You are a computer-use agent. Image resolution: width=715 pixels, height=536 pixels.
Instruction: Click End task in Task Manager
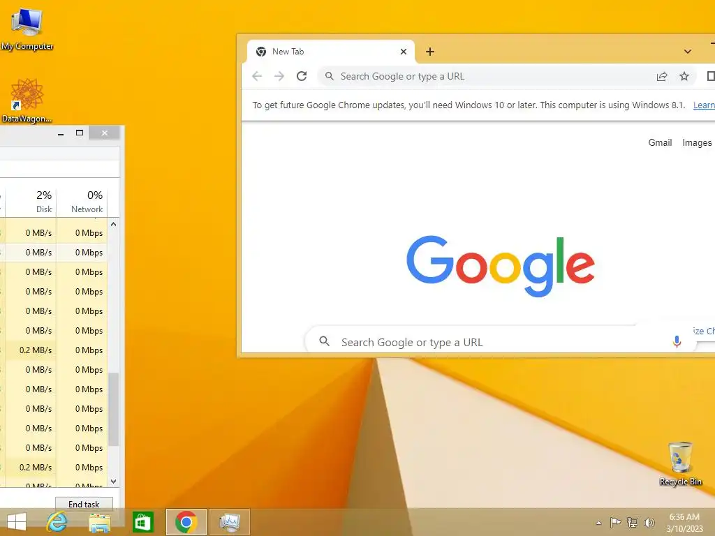[84, 504]
